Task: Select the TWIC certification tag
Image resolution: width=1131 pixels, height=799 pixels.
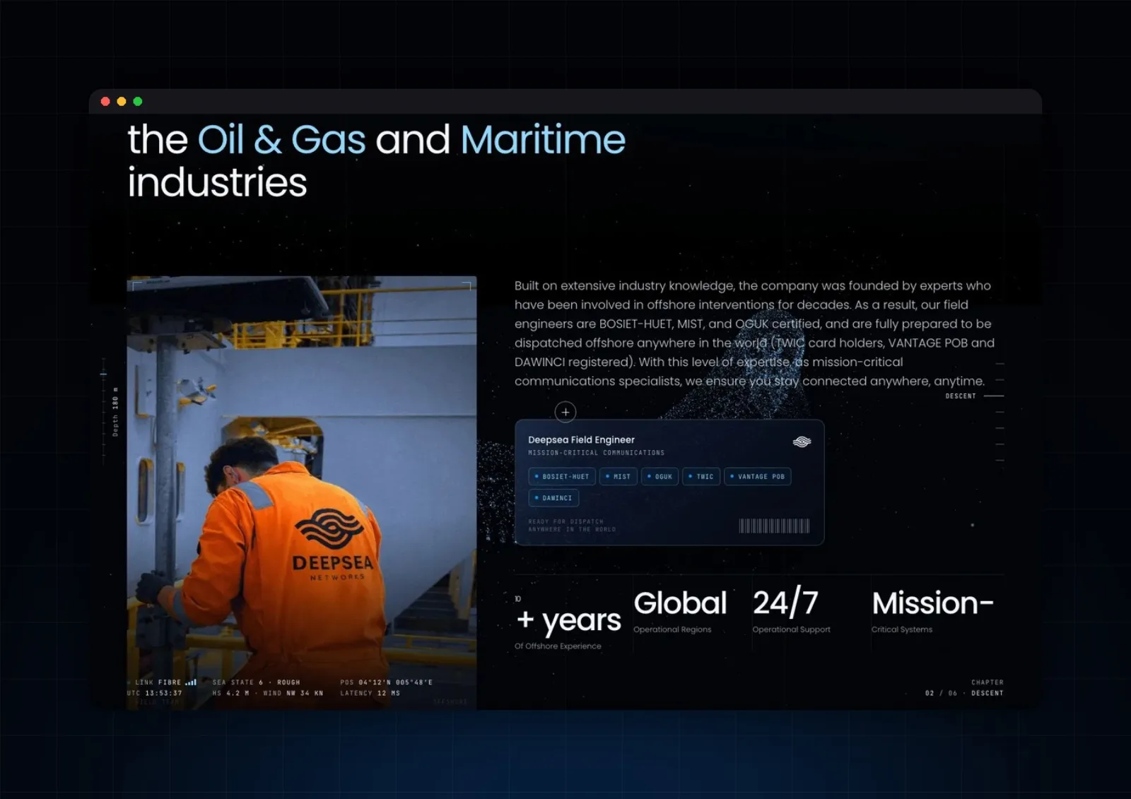Action: (701, 477)
